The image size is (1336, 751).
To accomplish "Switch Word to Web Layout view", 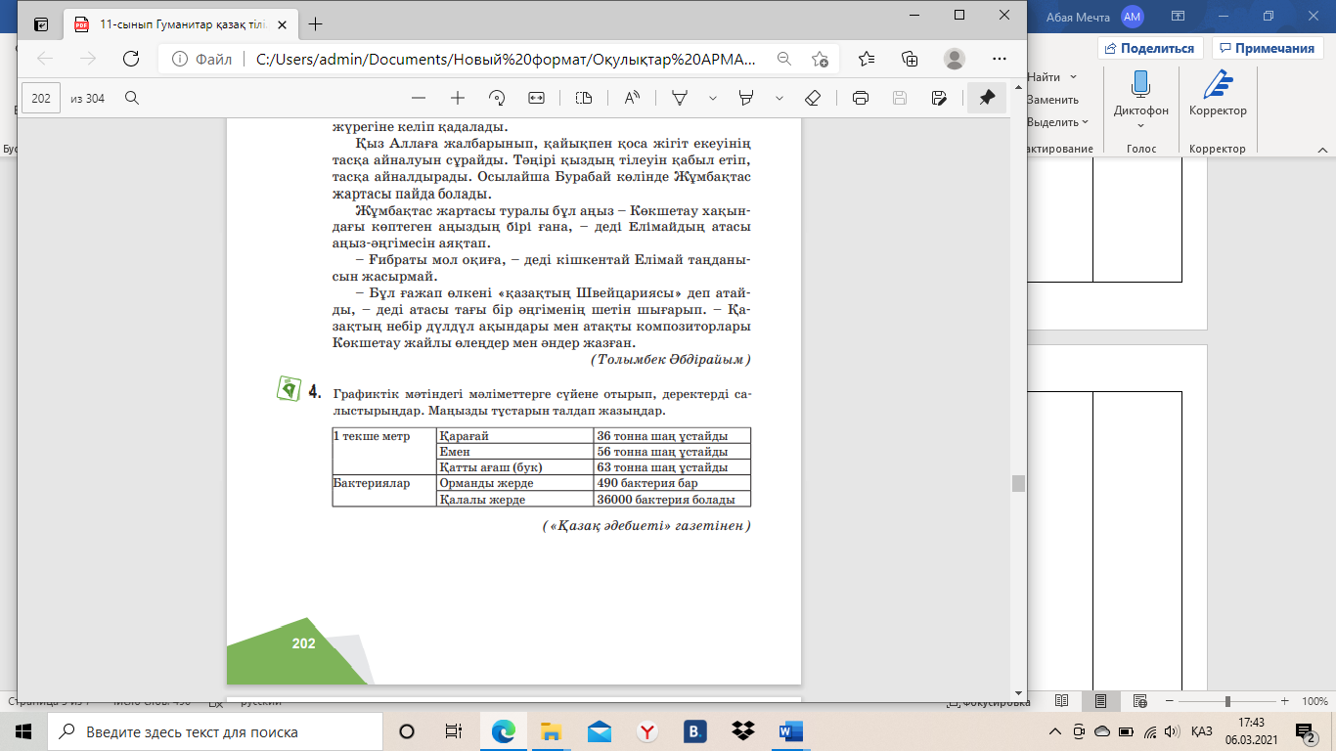I will [1139, 701].
